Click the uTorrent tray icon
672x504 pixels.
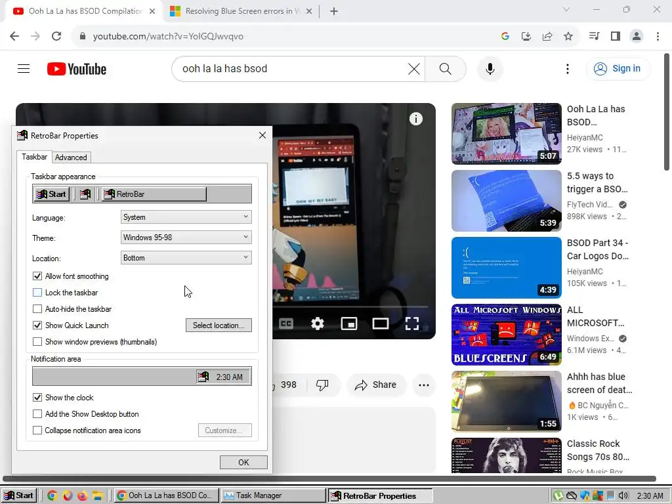(x=558, y=496)
